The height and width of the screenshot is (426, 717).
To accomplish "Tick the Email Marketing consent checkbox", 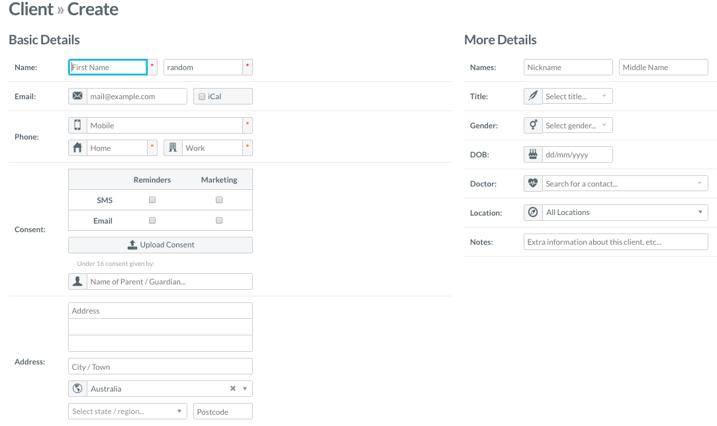I will (219, 220).
